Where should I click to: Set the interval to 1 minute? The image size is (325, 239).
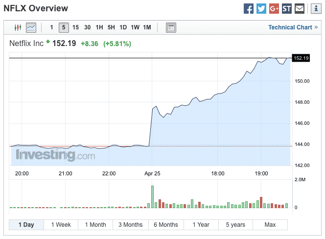(52, 27)
